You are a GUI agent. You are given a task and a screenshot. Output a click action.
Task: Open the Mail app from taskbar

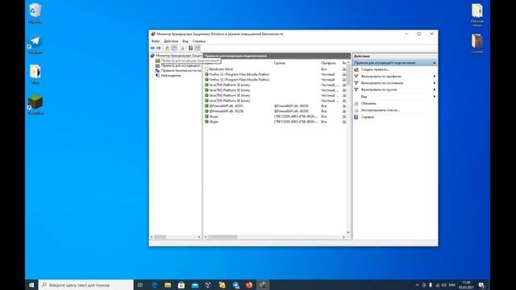(x=195, y=284)
